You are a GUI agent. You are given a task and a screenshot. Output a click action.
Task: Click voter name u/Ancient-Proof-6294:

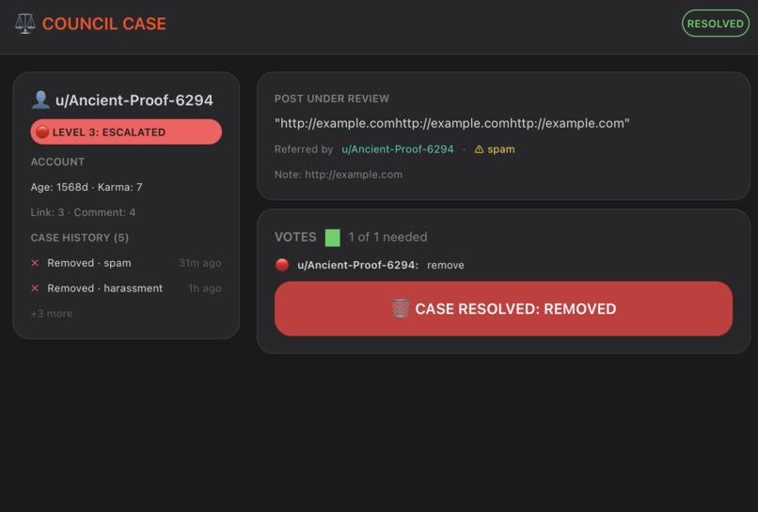[x=357, y=265]
